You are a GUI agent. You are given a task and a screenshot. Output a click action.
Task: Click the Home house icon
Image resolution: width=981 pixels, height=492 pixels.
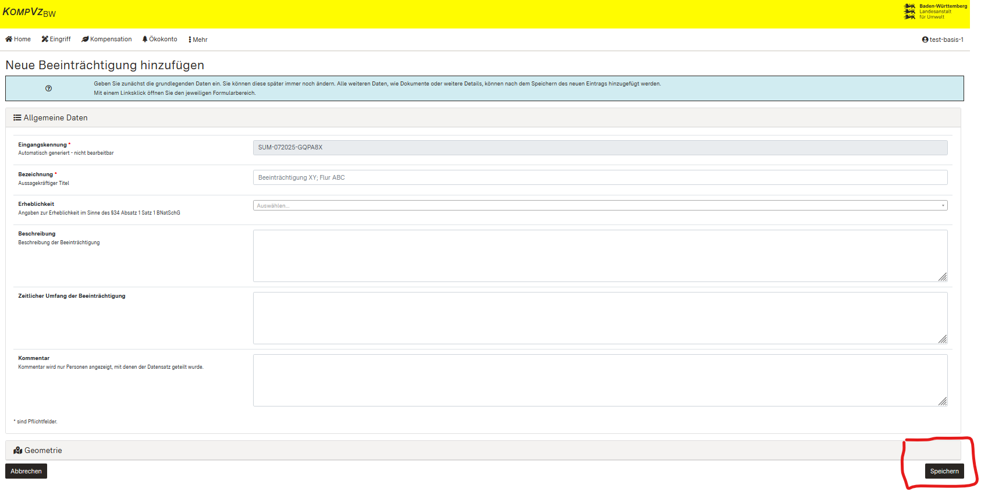coord(9,39)
